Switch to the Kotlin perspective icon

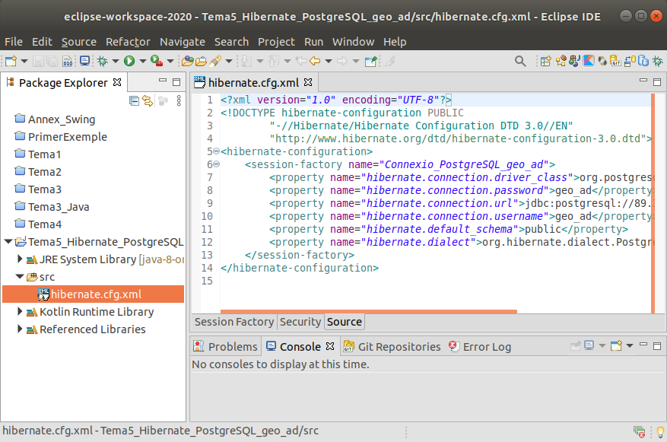(589, 62)
